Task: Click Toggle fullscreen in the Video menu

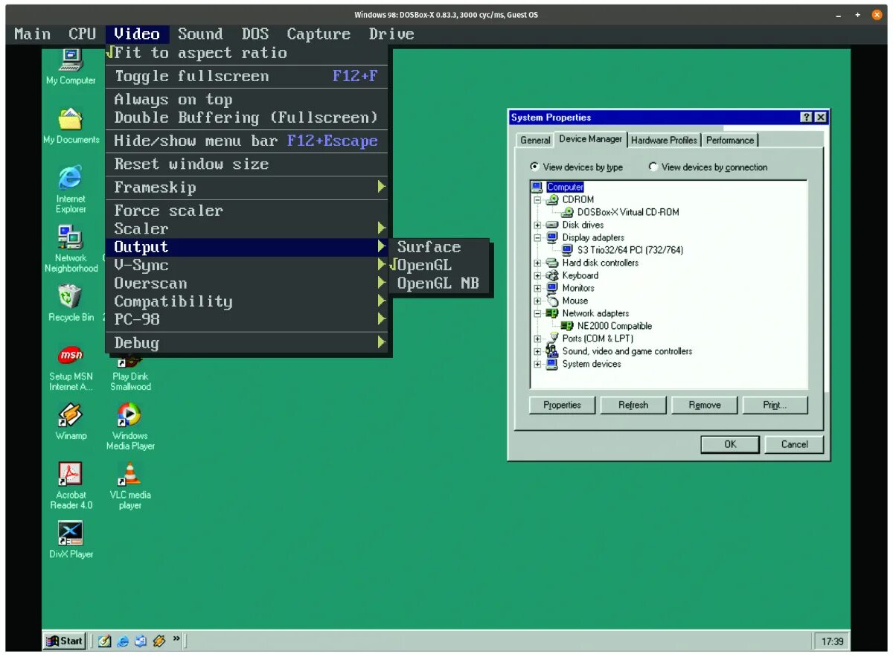Action: point(247,76)
